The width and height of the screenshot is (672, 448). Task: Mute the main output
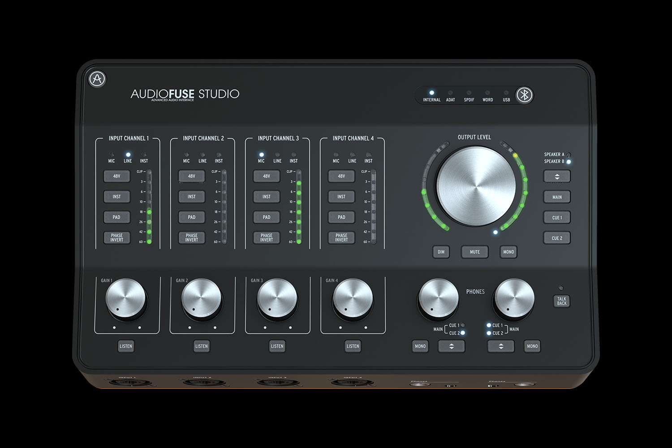tap(474, 252)
